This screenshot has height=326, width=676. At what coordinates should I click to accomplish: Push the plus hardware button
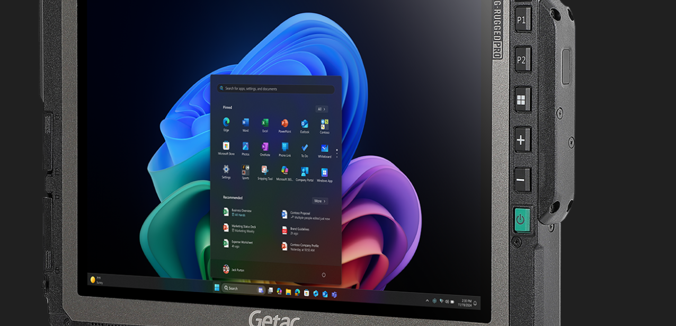click(522, 140)
